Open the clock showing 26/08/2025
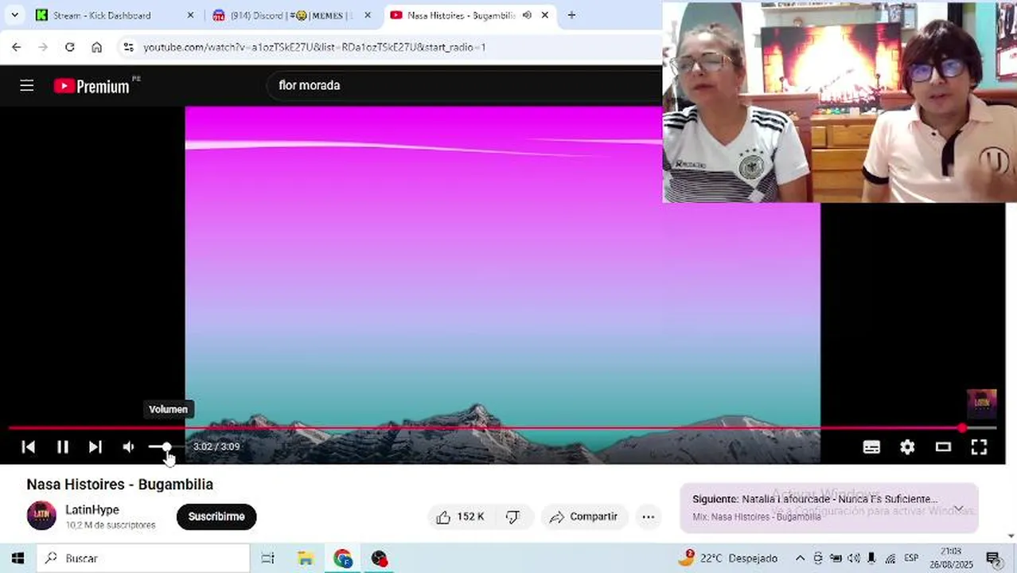The height and width of the screenshot is (573, 1017). [x=951, y=558]
